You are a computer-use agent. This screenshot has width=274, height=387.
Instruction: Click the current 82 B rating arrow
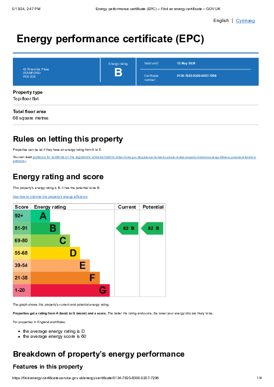tap(127, 228)
